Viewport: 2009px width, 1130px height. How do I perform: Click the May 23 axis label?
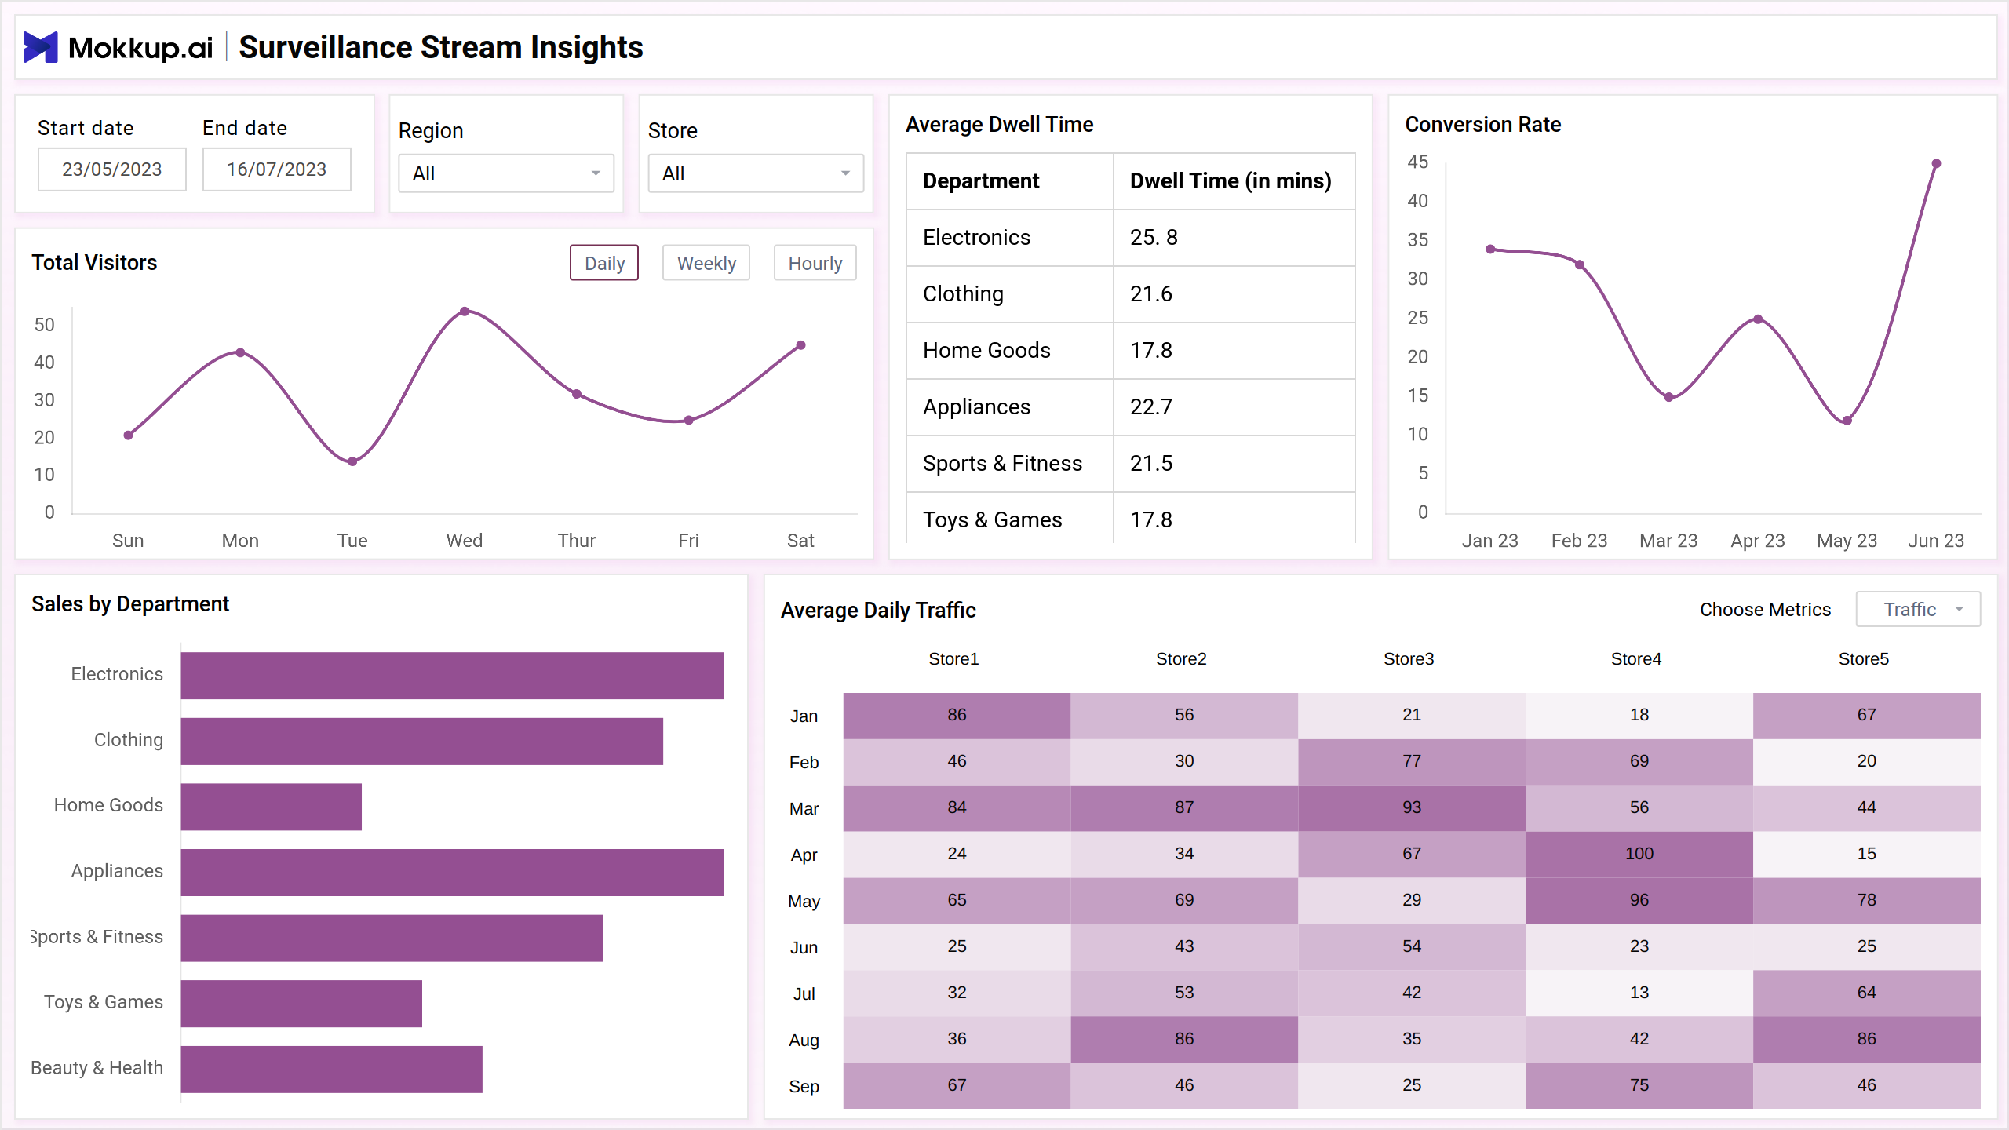tap(1847, 541)
